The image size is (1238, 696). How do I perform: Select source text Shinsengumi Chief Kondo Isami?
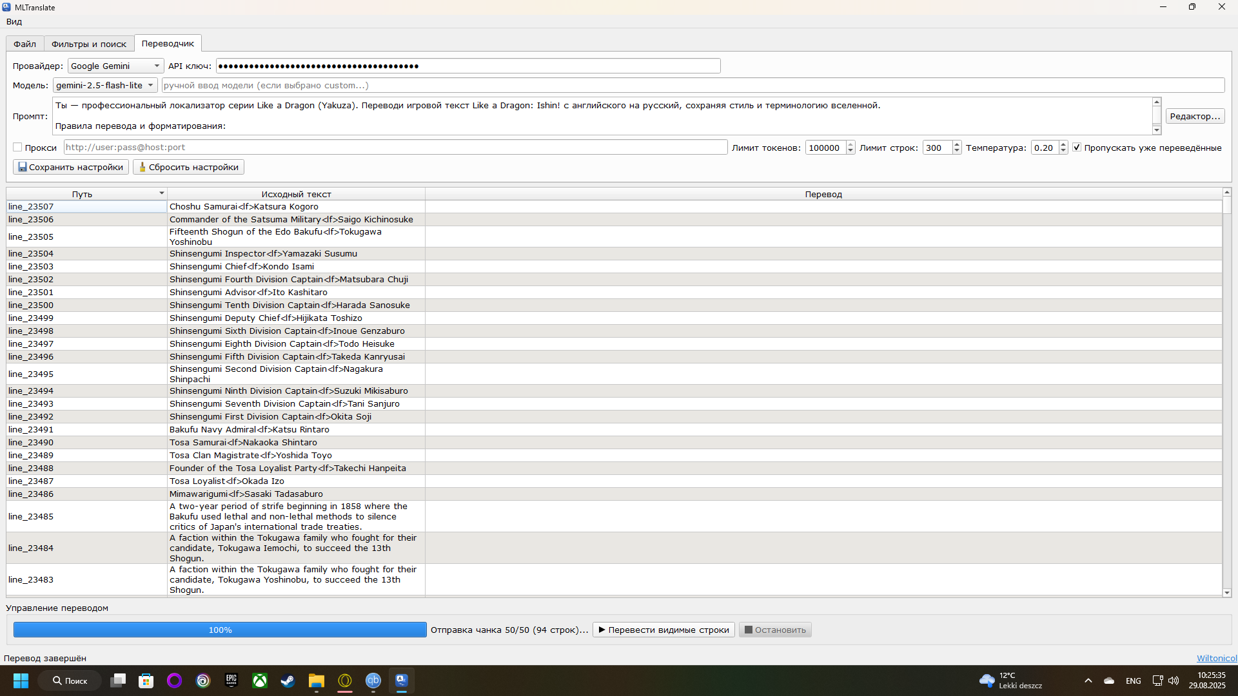point(296,266)
